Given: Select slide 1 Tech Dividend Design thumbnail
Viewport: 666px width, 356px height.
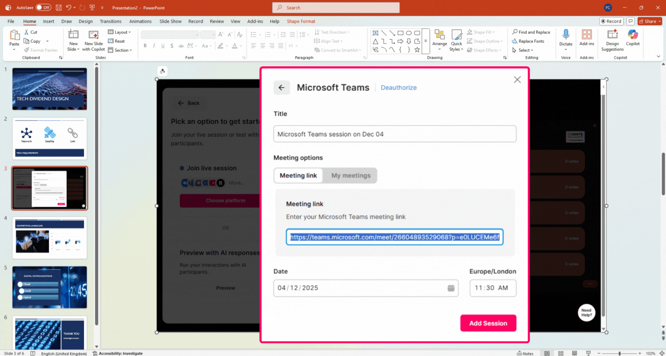Looking at the screenshot, I should pos(49,89).
